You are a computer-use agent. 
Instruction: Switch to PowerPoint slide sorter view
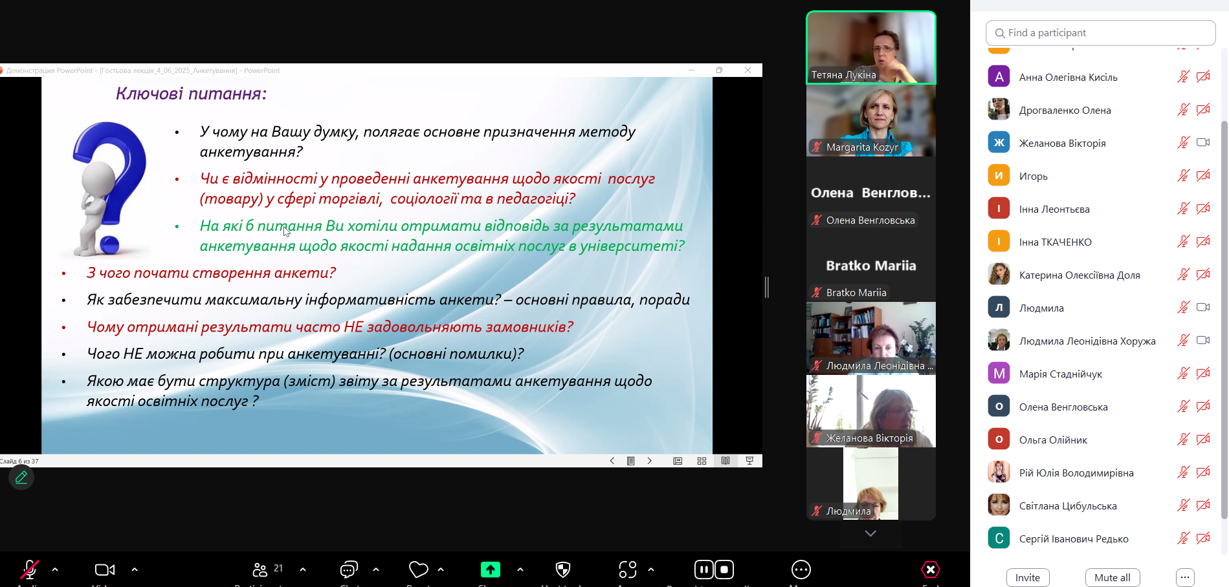pos(702,461)
